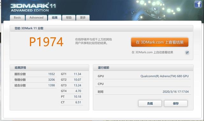Image resolution: width=204 pixels, height=121 pixels.
Task: Click the 物理分数 row value 3206
Action: [52, 80]
